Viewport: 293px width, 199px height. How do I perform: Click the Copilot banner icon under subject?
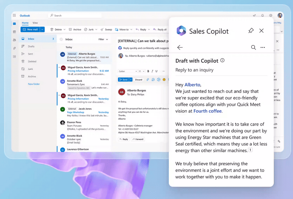pos(120,48)
